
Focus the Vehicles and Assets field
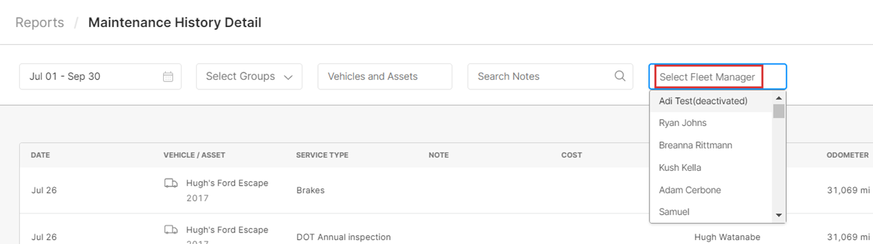point(385,77)
